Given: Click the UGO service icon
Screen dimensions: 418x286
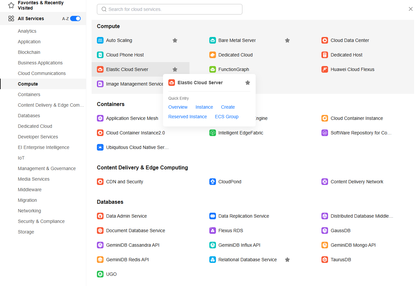Looking at the screenshot, I should [100, 274].
